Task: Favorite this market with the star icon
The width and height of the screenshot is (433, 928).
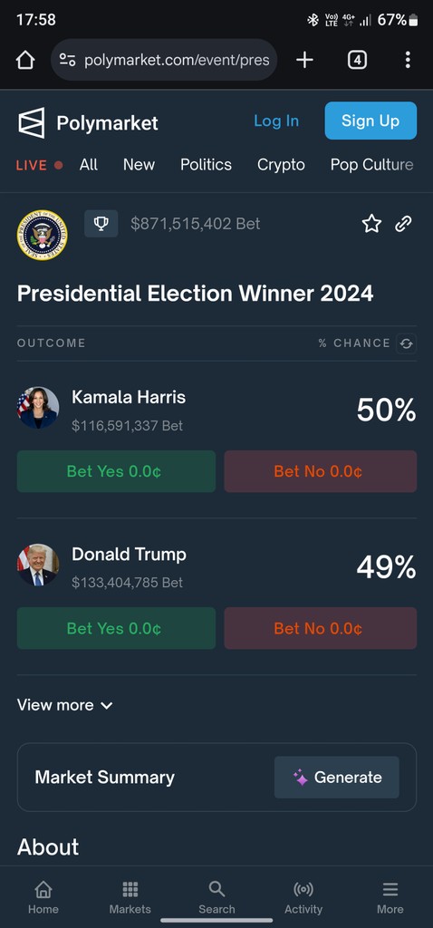Action: (x=371, y=224)
